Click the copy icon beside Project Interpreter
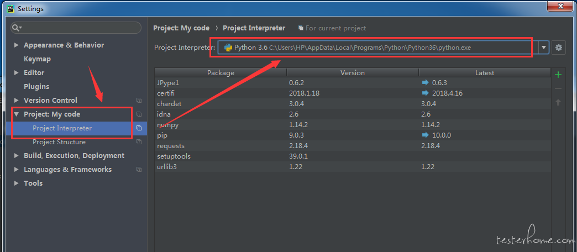The width and height of the screenshot is (577, 252). [139, 128]
